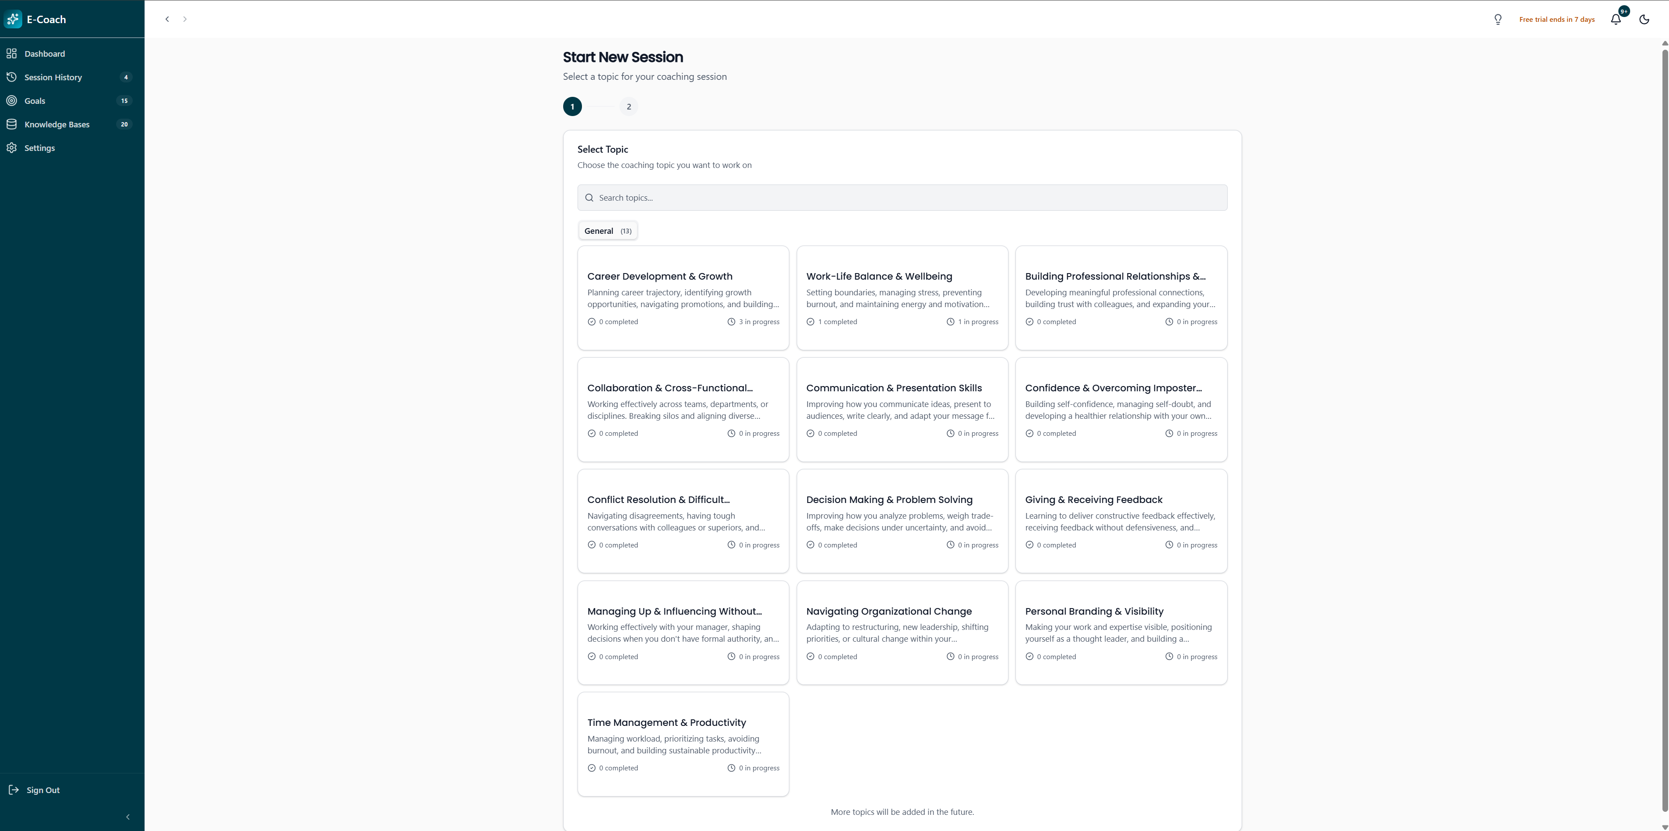Navigate back using the left arrow
This screenshot has height=831, width=1669.
coord(167,20)
